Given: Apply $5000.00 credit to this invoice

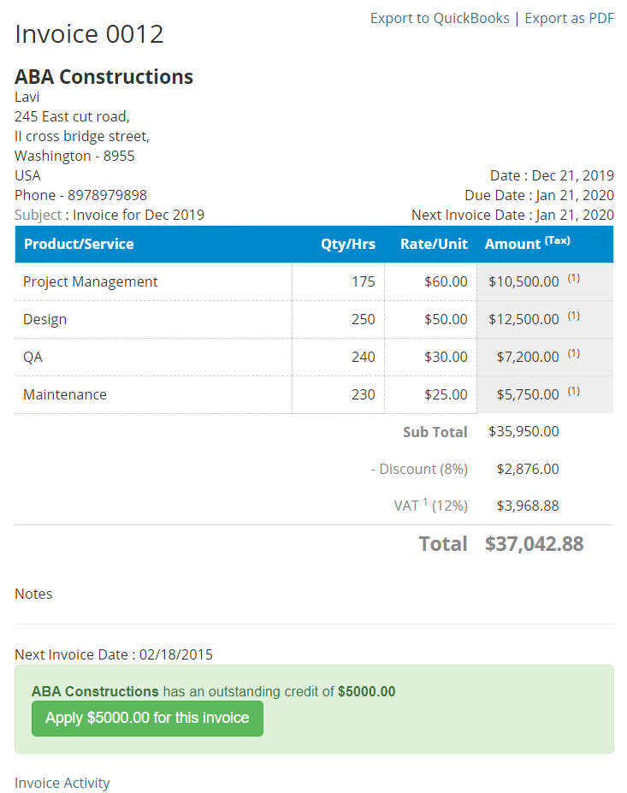Looking at the screenshot, I should coord(147,719).
